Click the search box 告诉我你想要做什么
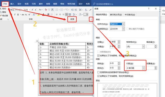This screenshot has width=165, height=97. 105,4
